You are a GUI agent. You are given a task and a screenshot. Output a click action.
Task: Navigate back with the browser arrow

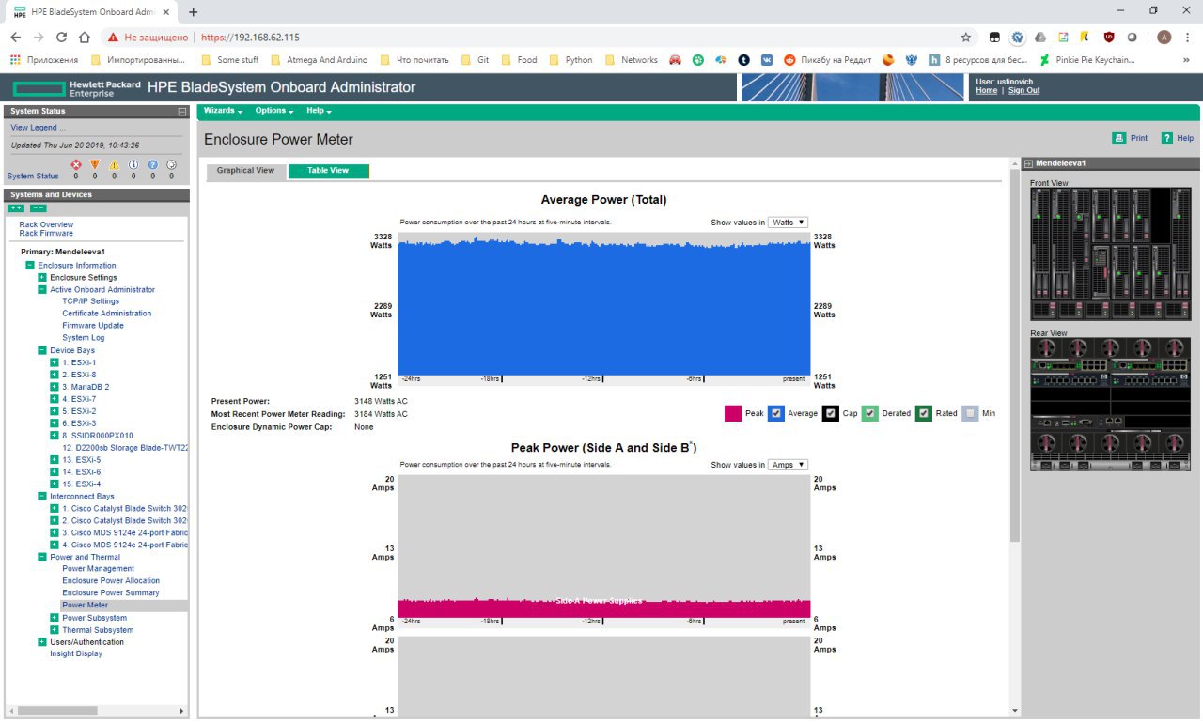[x=16, y=38]
